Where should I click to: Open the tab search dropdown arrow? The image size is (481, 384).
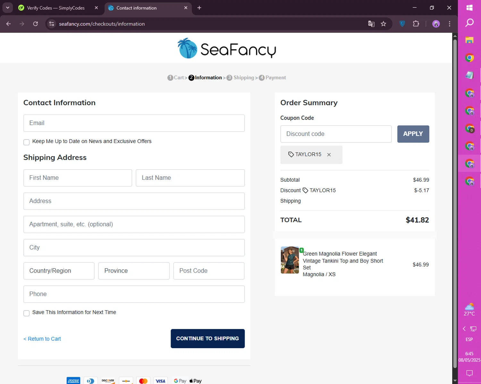pyautogui.click(x=8, y=8)
